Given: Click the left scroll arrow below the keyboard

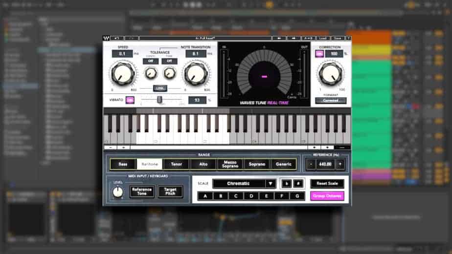Looking at the screenshot, I should [x=111, y=147].
